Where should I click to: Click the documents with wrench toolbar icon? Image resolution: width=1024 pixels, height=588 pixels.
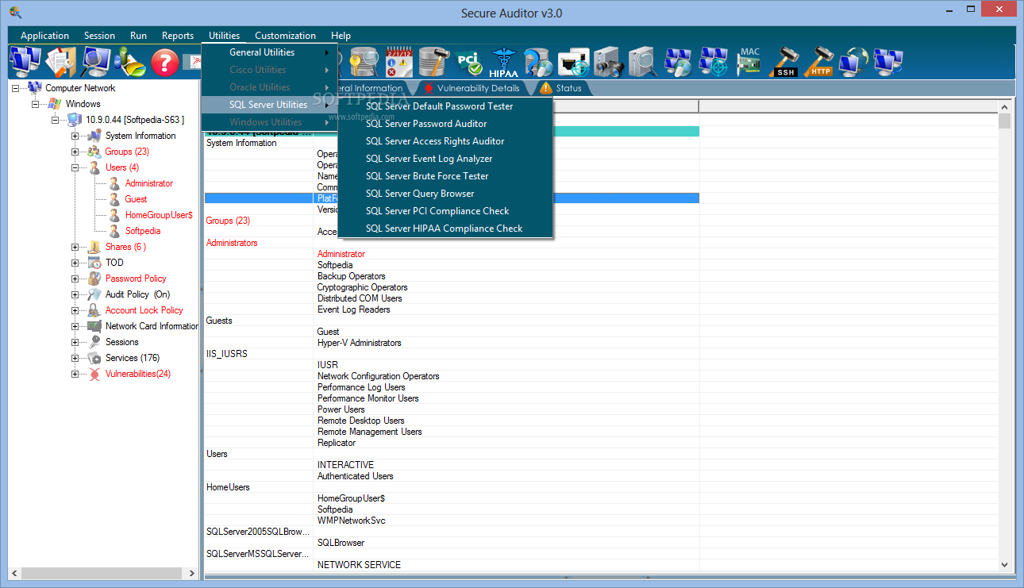[61, 62]
